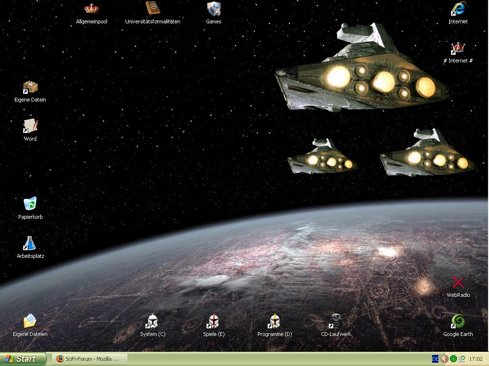Open the # Internet # jester icon
Image resolution: width=489 pixels, height=366 pixels.
tap(458, 49)
